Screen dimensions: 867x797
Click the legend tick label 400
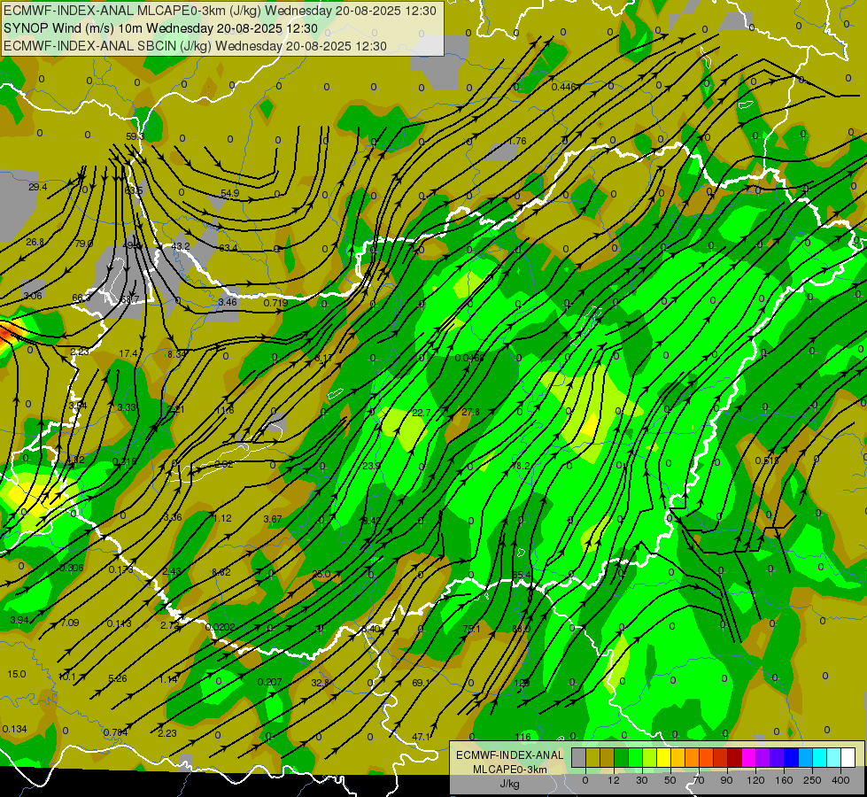pos(840,780)
